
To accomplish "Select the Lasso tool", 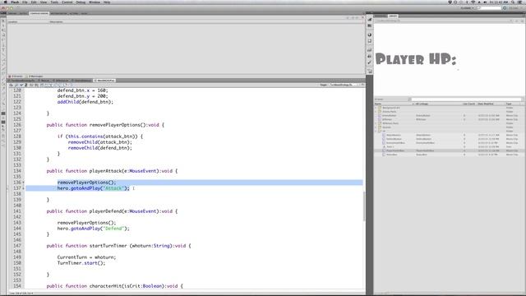I will tap(3, 39).
